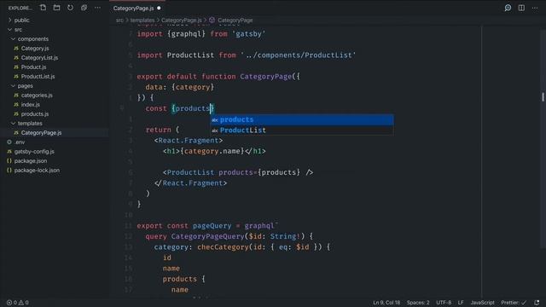The width and height of the screenshot is (546, 307).
Task: Click the EXPLORER panel title
Action: (20, 8)
